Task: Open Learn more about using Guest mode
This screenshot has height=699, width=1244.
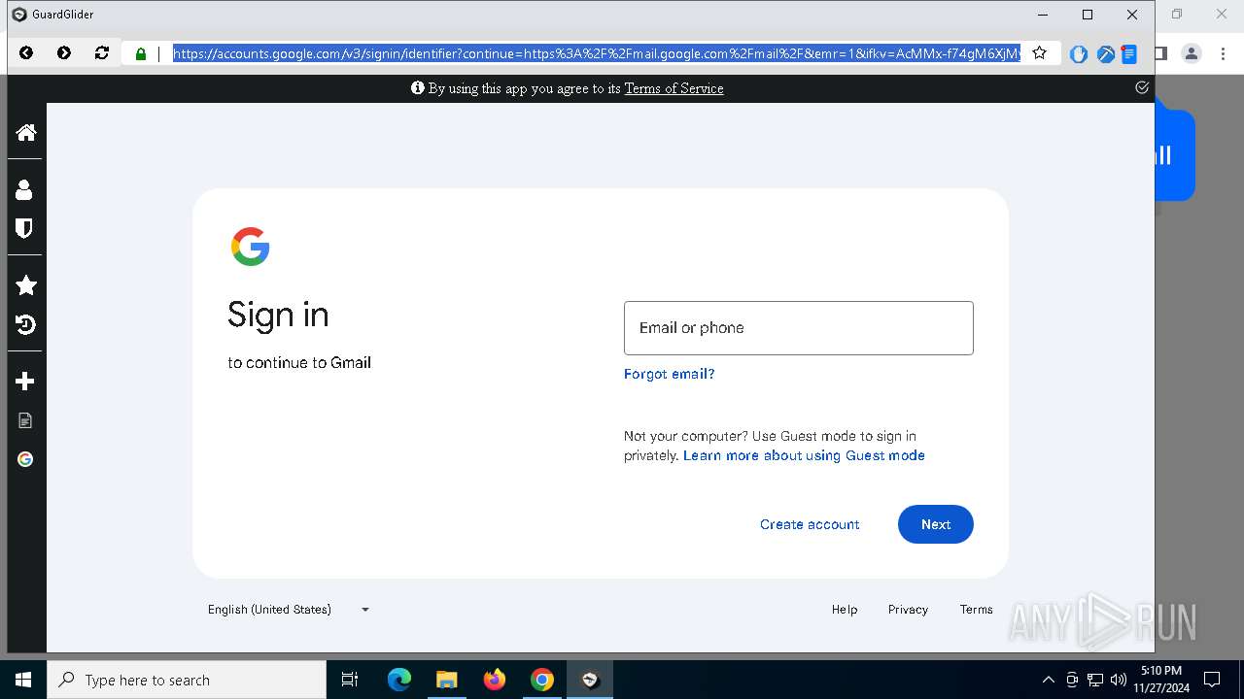Action: (x=804, y=455)
